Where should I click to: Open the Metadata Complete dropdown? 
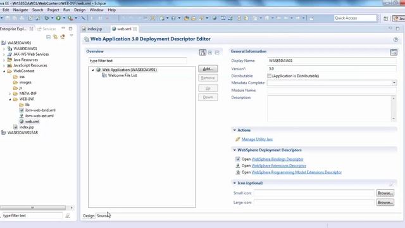(394, 83)
